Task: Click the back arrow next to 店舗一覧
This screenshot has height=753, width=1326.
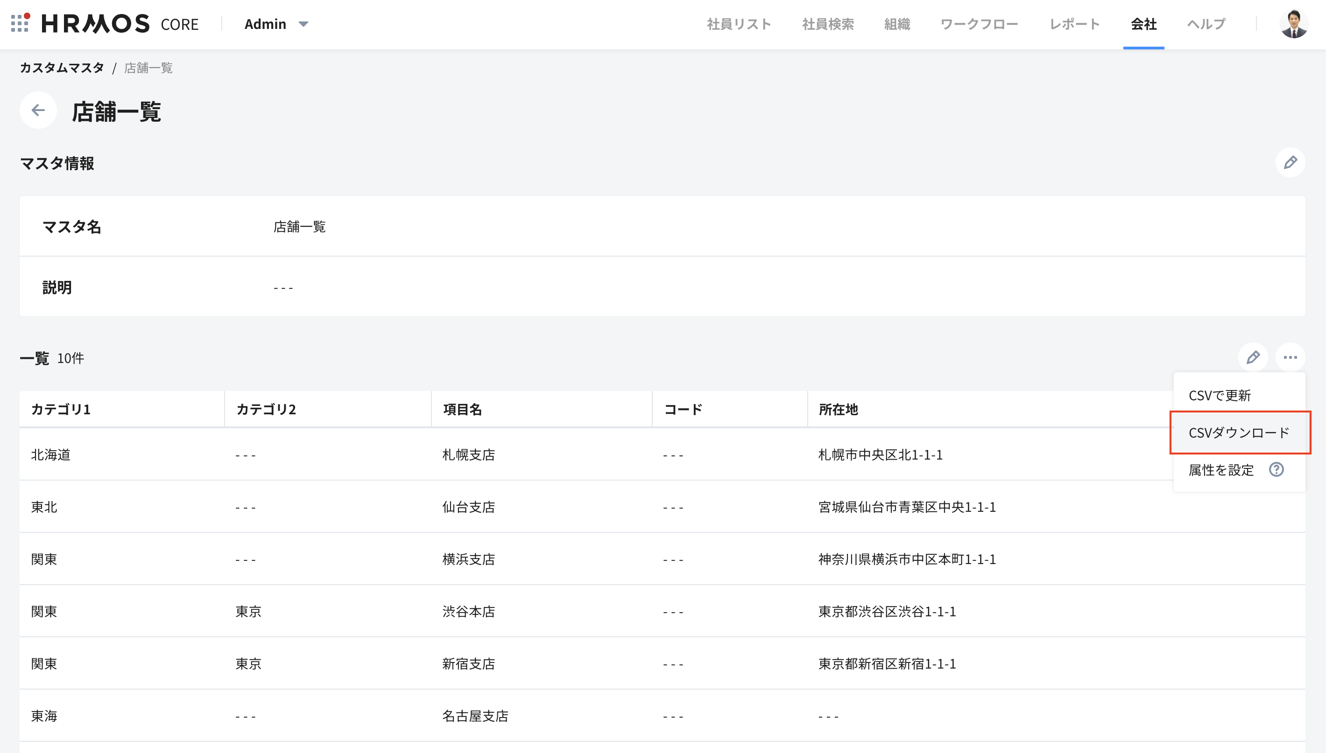Action: (x=38, y=110)
